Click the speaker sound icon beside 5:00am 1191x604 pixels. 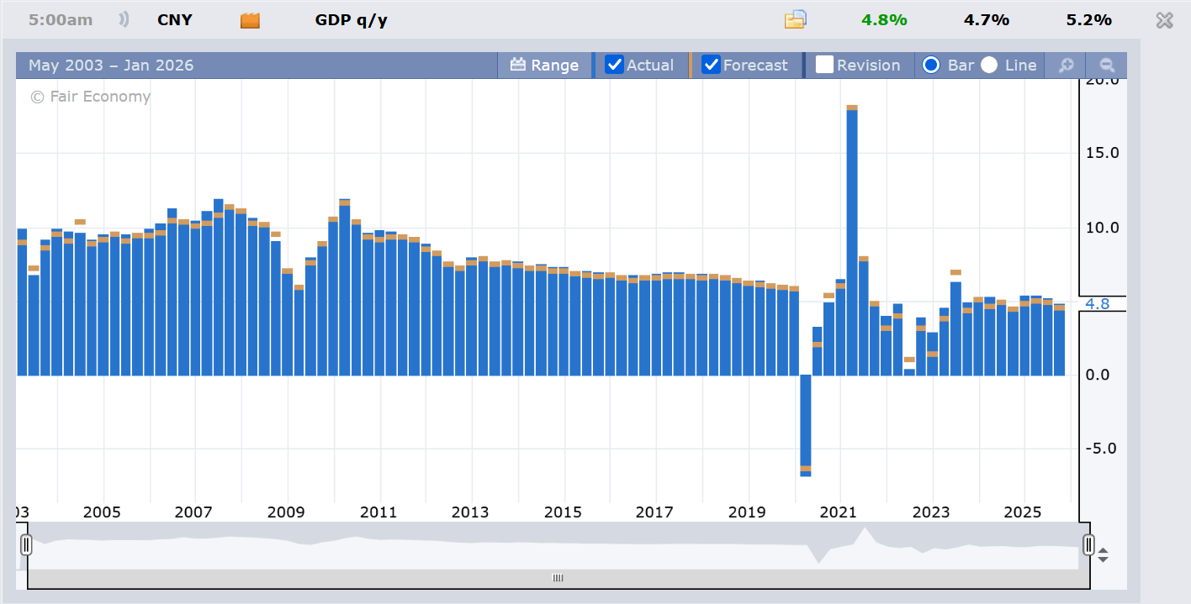pos(124,20)
